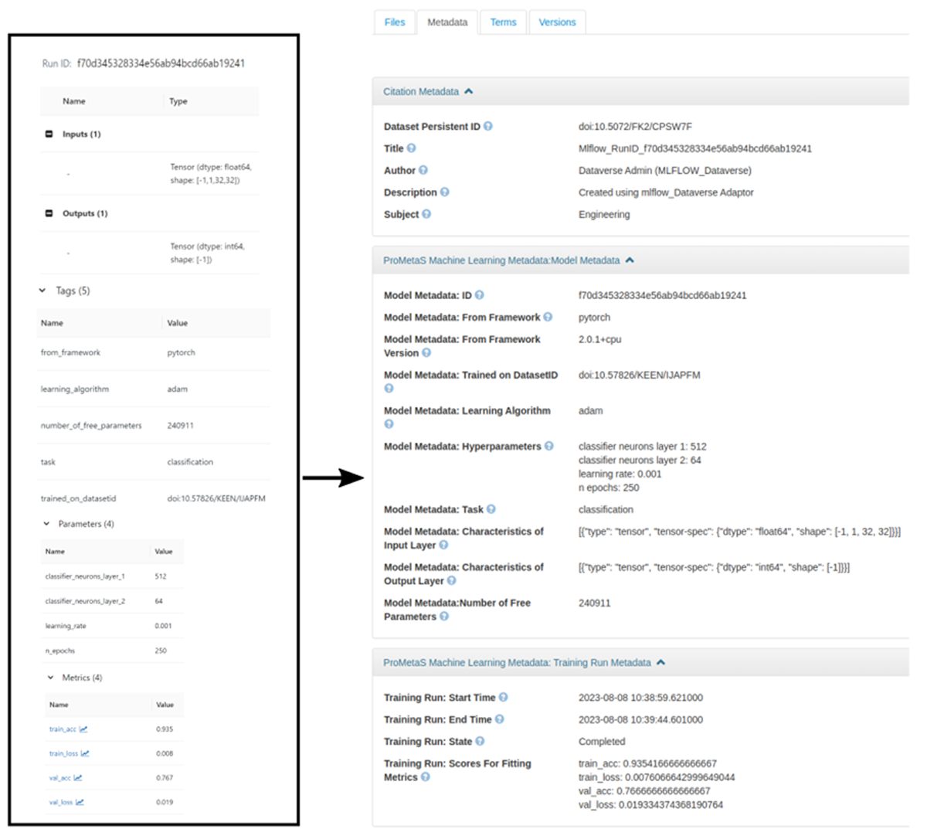Click help icon beside From Framework
The image size is (927, 836).
coord(548,317)
